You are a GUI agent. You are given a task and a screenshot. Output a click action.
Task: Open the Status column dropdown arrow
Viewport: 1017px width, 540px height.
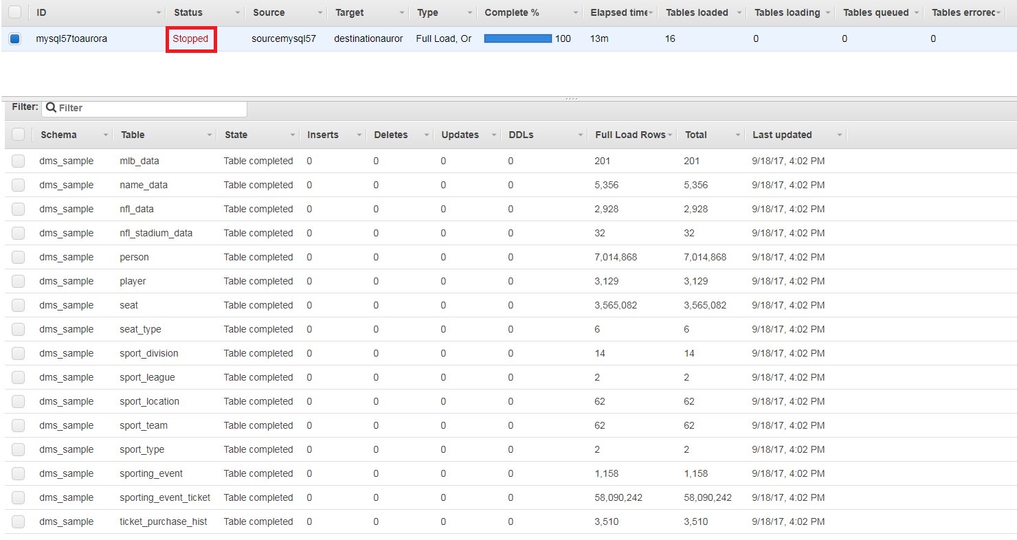(x=238, y=13)
